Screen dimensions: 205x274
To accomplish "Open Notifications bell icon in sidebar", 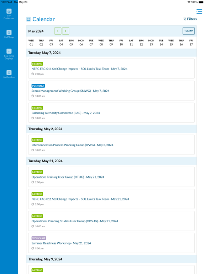I will (9, 72).
